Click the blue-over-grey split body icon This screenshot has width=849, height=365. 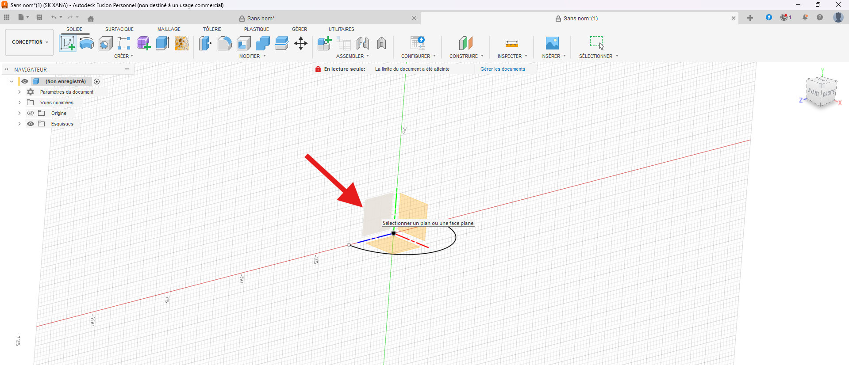point(282,43)
